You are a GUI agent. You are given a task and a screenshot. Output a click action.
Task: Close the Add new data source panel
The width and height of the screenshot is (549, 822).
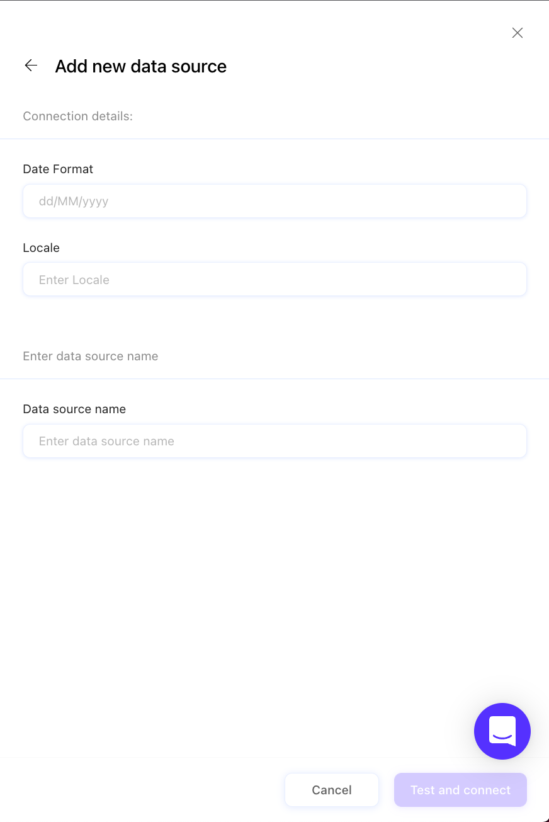coord(518,33)
